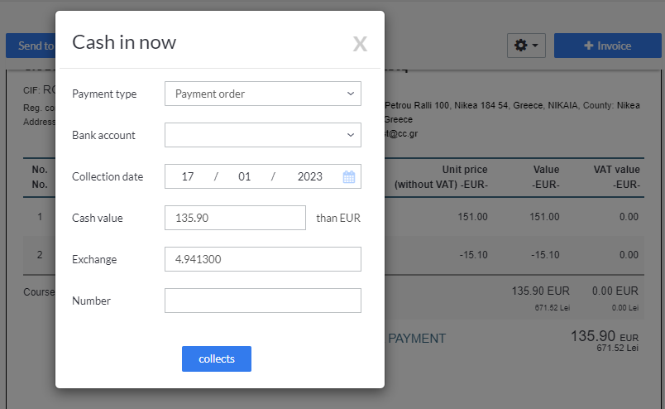This screenshot has height=409, width=665.
Task: Select the year field showing 2023
Action: [x=309, y=176]
